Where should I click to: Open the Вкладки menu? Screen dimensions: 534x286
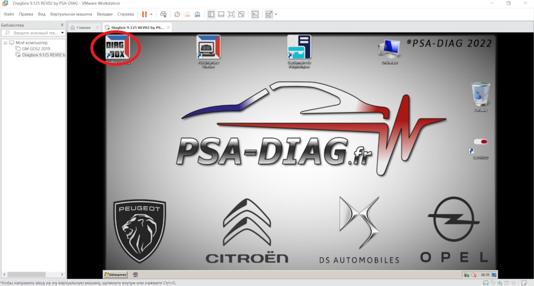point(105,14)
